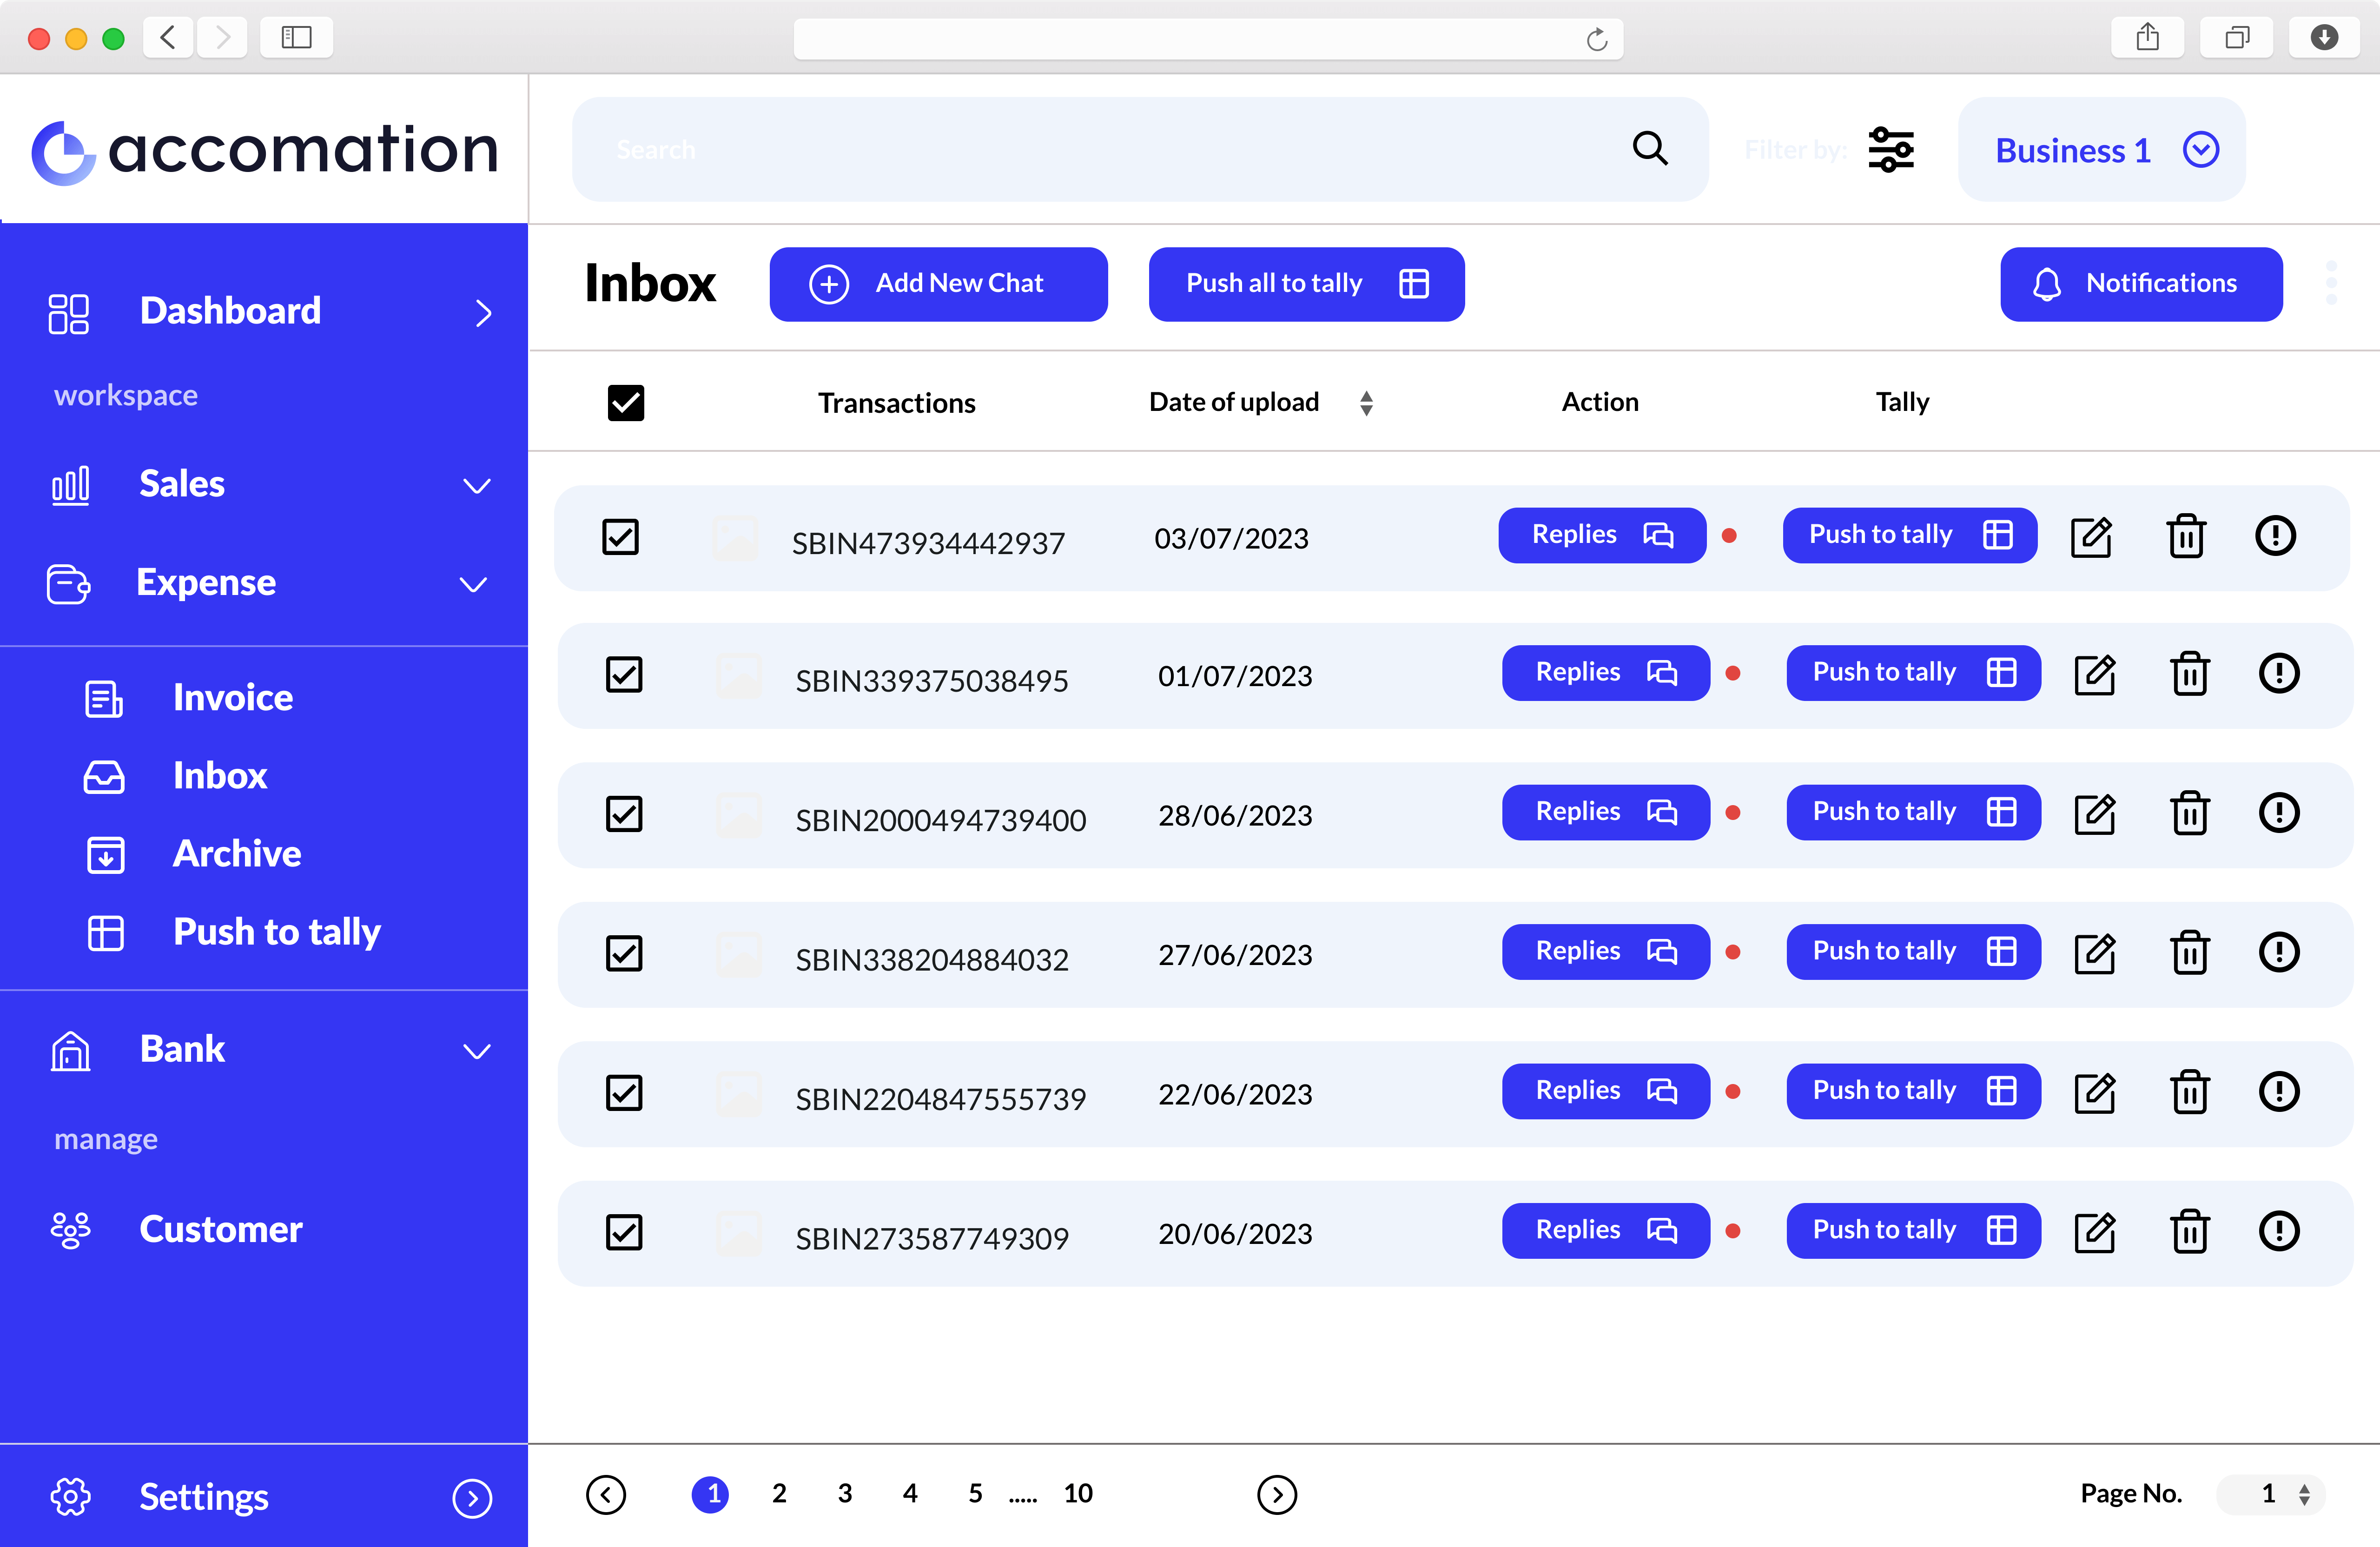Click the search magnifier icon
Screen dimensions: 2380x1547
coord(1650,148)
